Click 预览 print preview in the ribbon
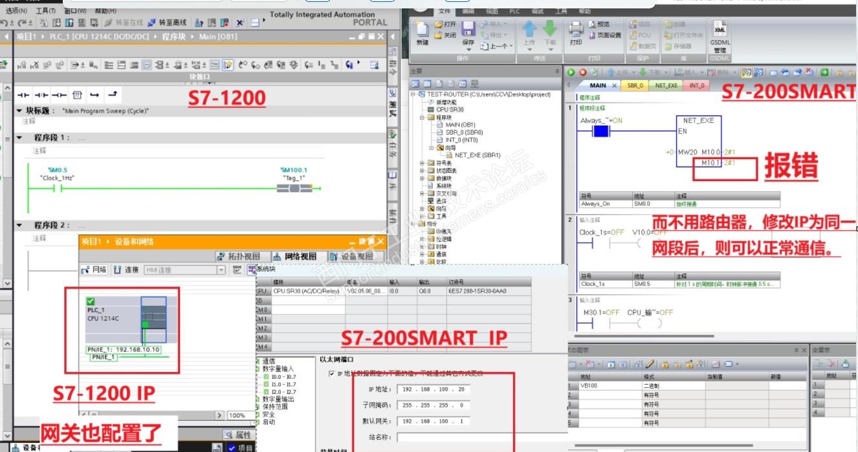The image size is (858, 452). pyautogui.click(x=600, y=25)
